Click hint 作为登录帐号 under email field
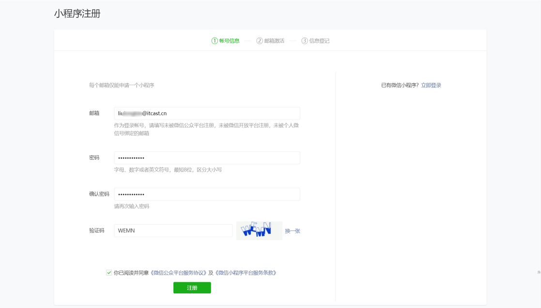Viewport: 541px width, 308px height. coord(206,129)
